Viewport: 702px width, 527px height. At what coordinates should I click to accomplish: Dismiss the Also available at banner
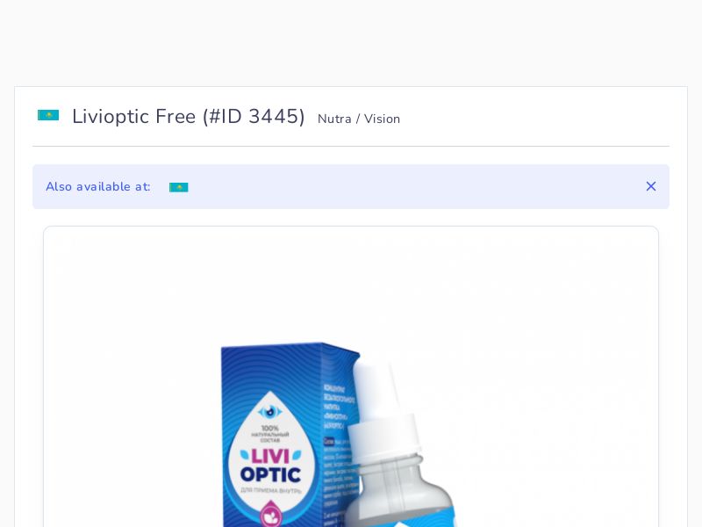651,186
